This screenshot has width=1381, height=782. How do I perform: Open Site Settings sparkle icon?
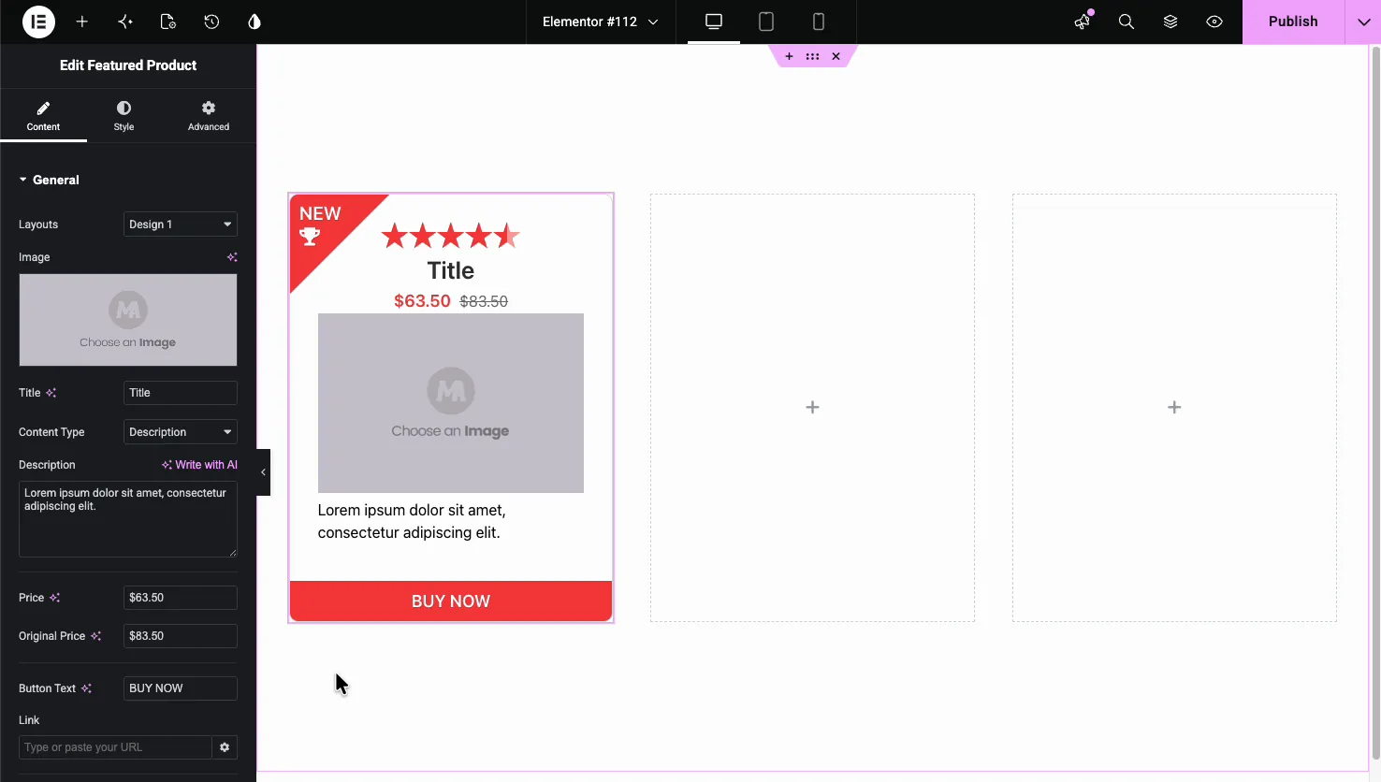[x=125, y=22]
